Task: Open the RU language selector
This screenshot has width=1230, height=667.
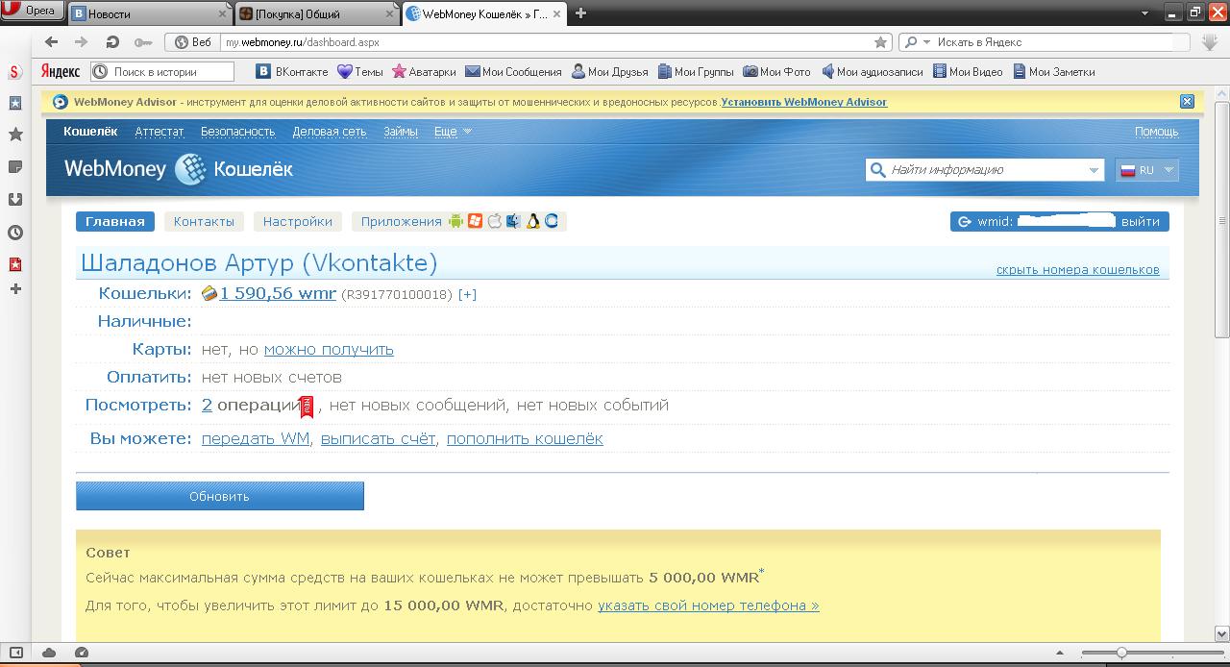Action: pos(1146,170)
